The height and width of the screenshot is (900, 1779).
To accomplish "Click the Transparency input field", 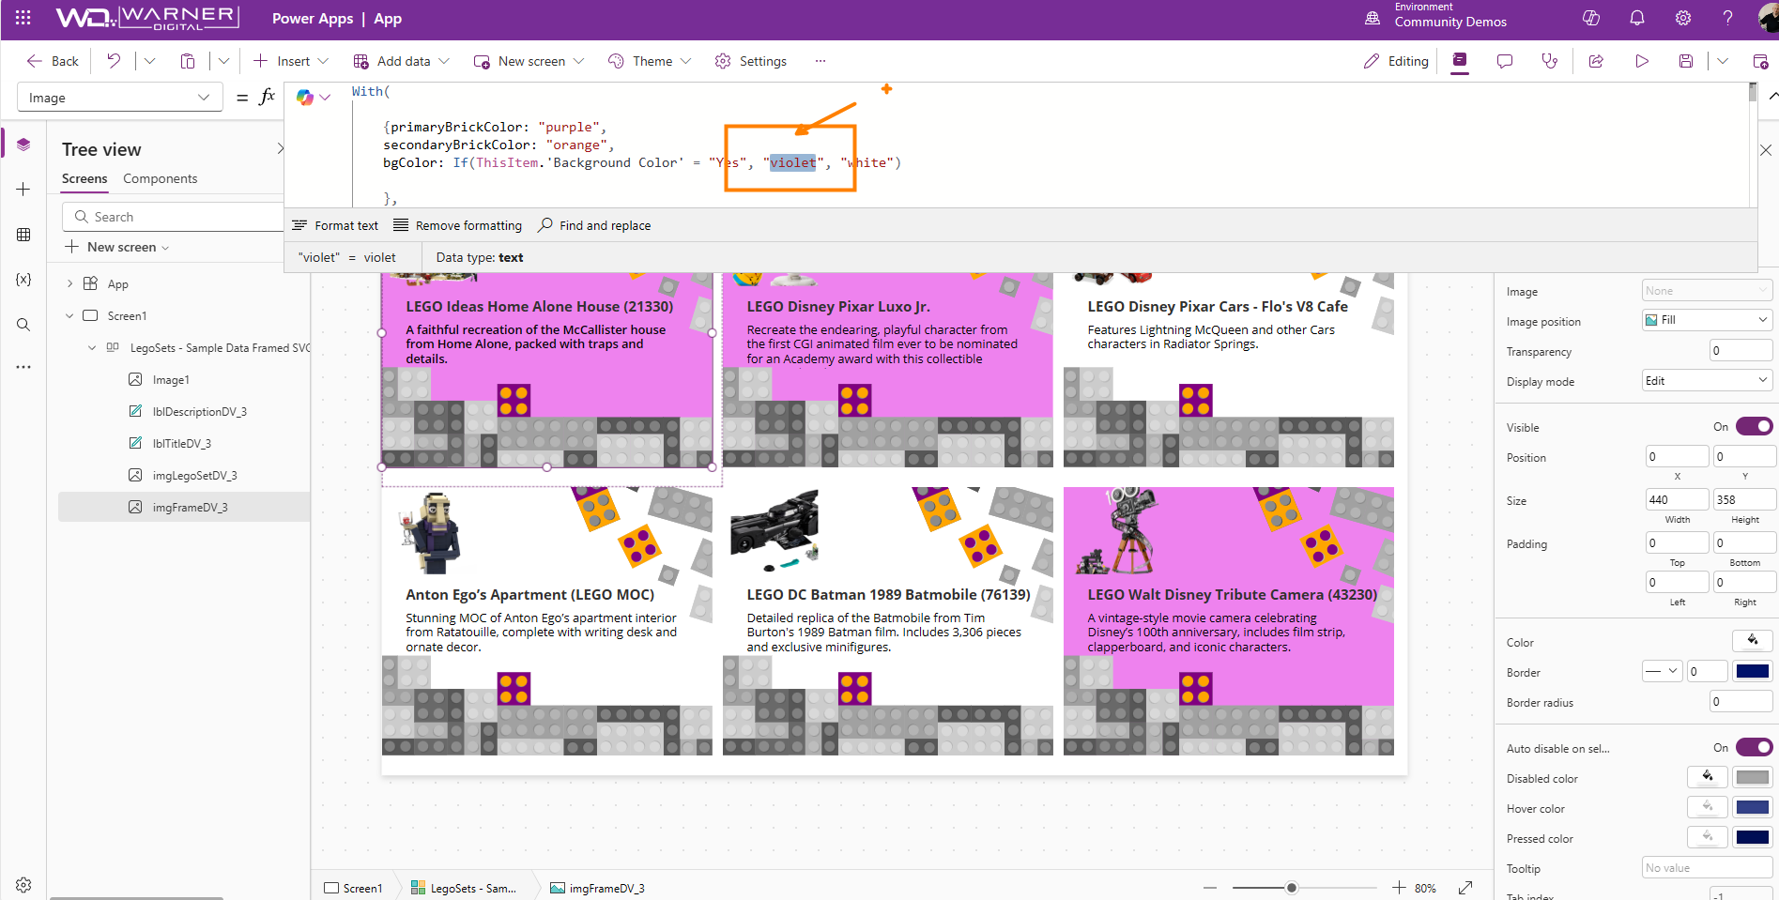I will [1741, 351].
